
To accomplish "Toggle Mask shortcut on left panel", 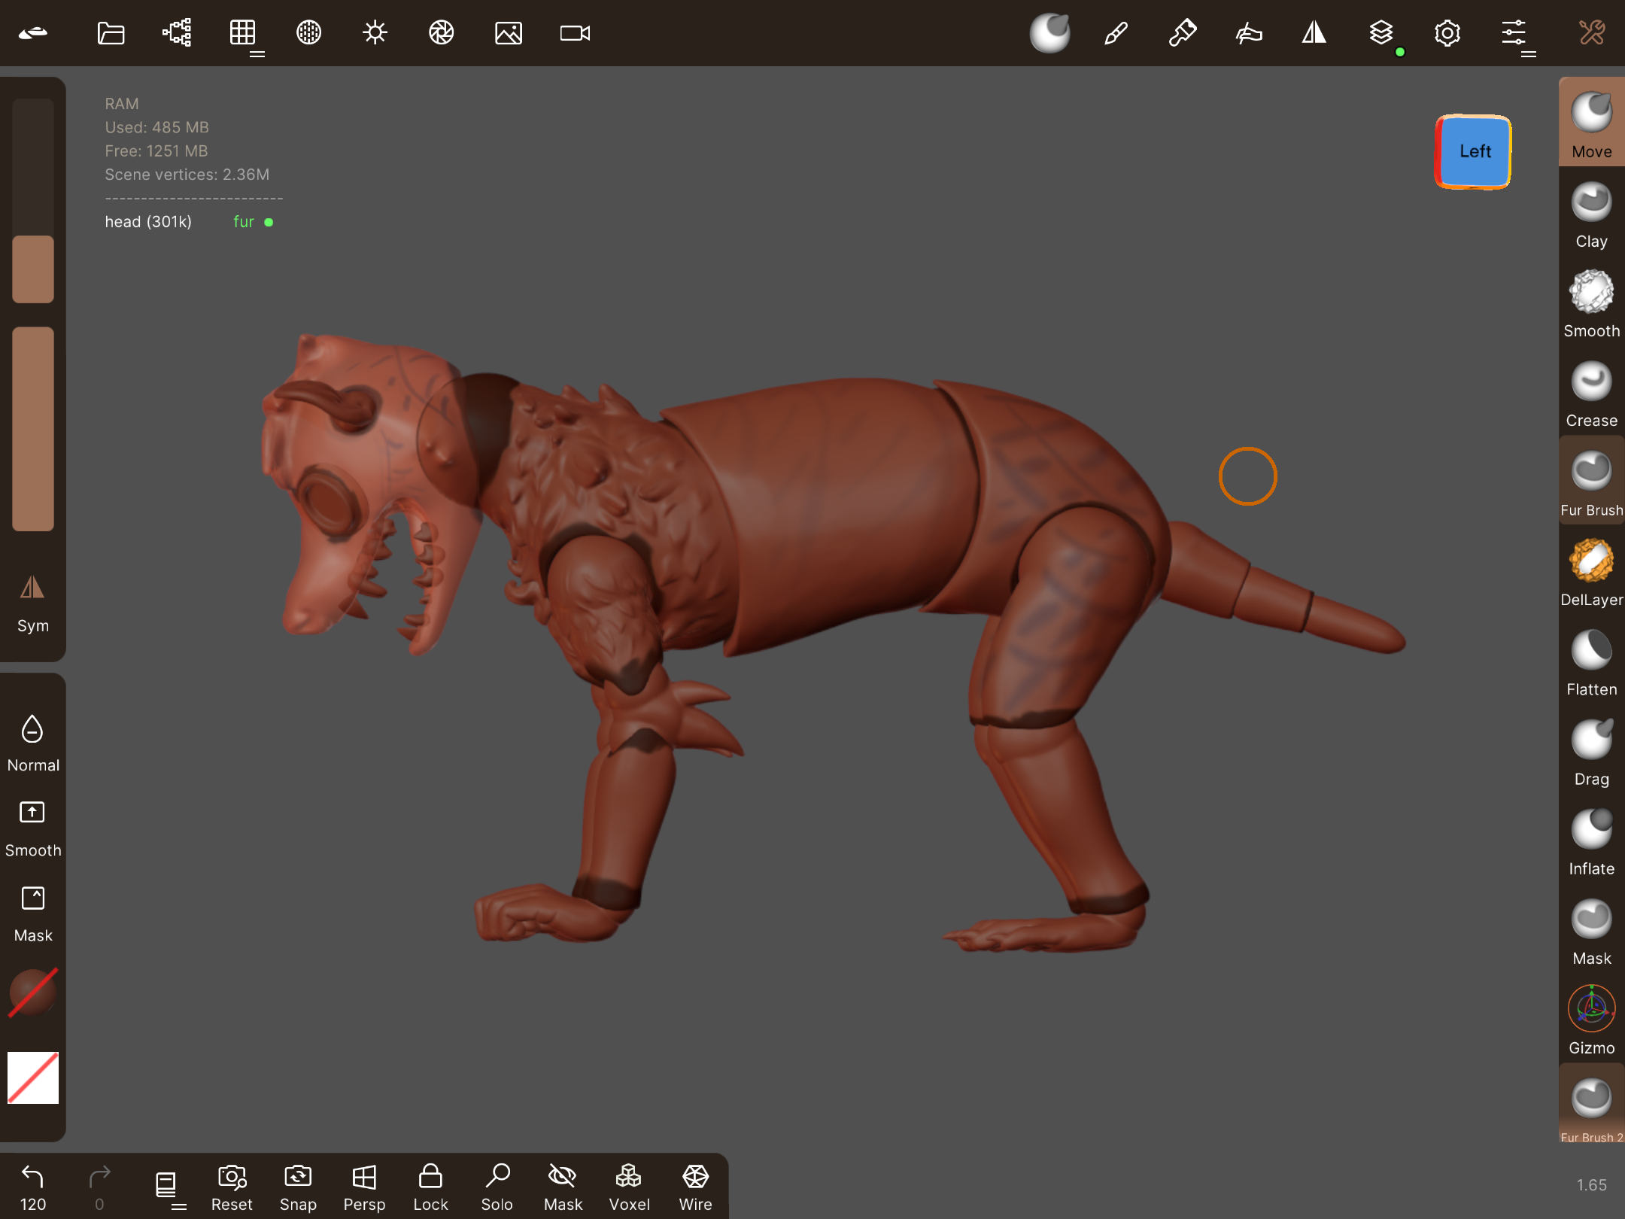I will tap(32, 913).
